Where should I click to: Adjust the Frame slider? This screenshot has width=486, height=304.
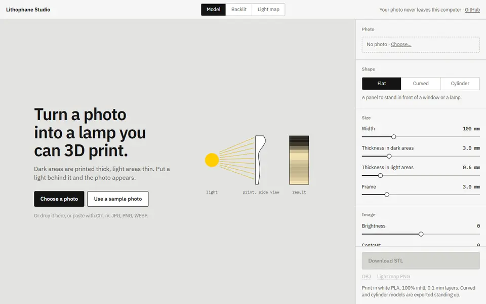point(421,195)
